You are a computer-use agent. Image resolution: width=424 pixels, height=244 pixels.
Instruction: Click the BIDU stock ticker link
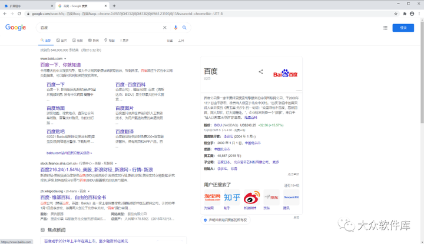218,125
